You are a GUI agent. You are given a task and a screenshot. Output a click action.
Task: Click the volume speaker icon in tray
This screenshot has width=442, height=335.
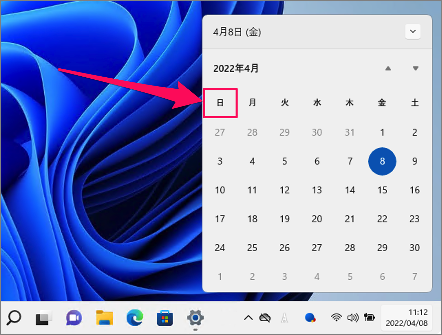click(353, 318)
